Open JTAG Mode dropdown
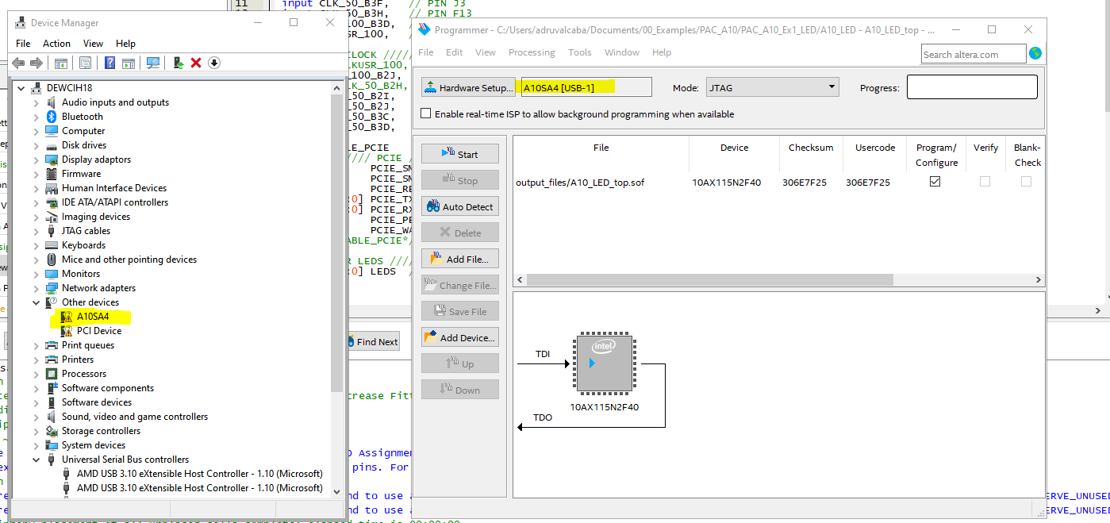1110x523 pixels. [772, 87]
